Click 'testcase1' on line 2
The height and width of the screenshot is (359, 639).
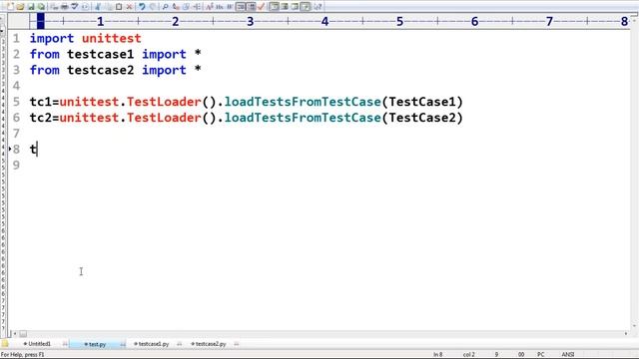pos(100,54)
